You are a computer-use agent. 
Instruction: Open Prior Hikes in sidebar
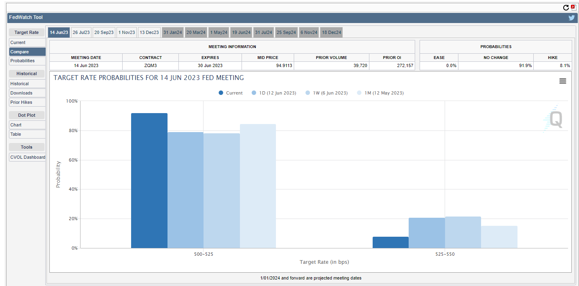[x=27, y=102]
